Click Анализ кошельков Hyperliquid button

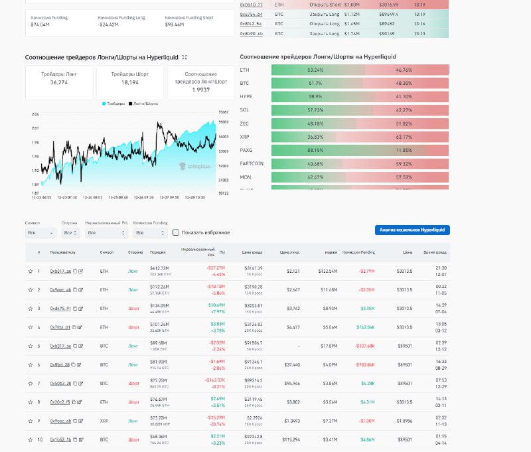pyautogui.click(x=413, y=230)
